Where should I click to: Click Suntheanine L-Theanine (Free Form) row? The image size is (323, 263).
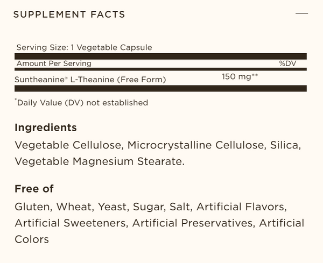click(160, 78)
